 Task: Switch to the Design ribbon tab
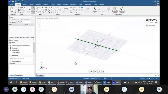[x=24, y=4]
